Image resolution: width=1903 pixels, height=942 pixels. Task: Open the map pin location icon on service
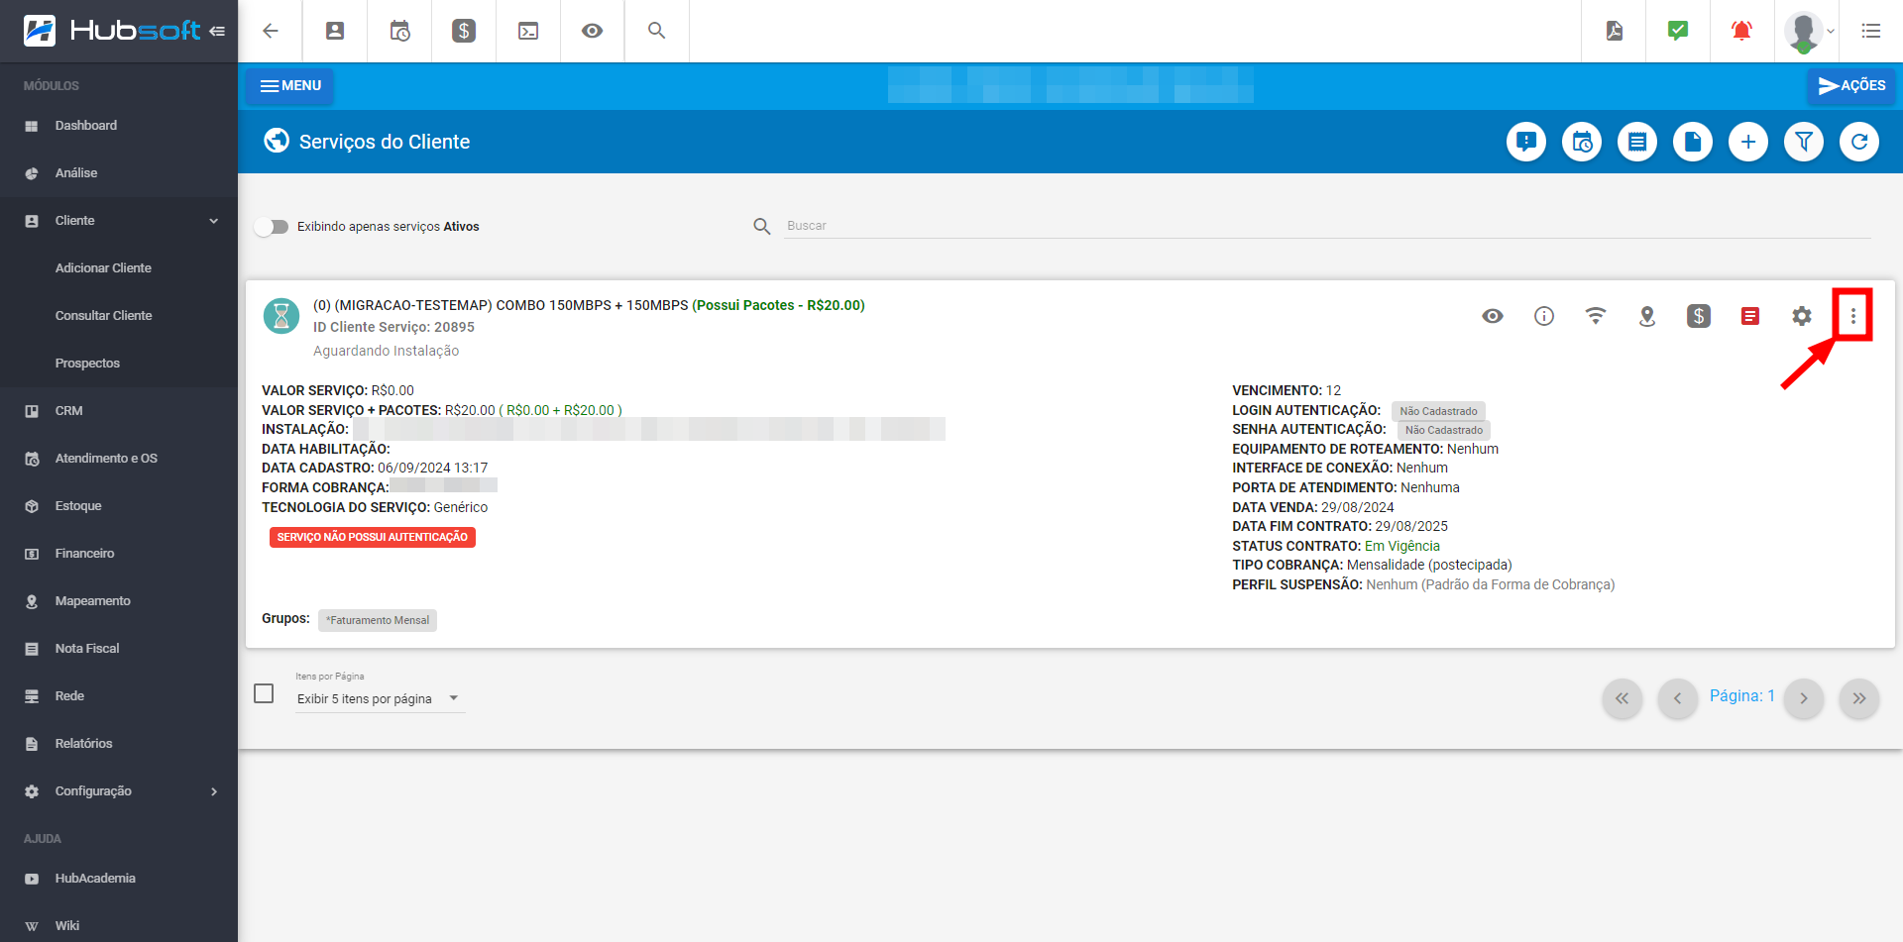(x=1646, y=316)
